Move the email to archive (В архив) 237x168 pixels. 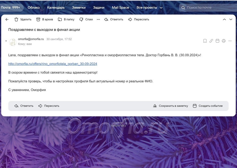[45, 19]
